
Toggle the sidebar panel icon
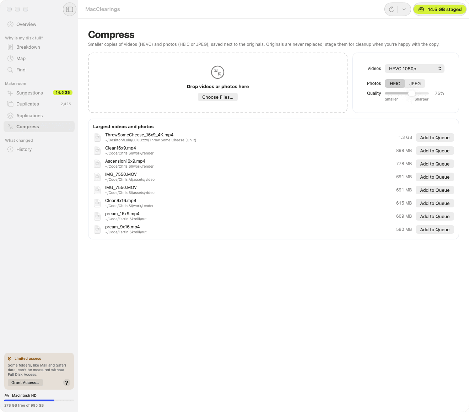coord(70,9)
